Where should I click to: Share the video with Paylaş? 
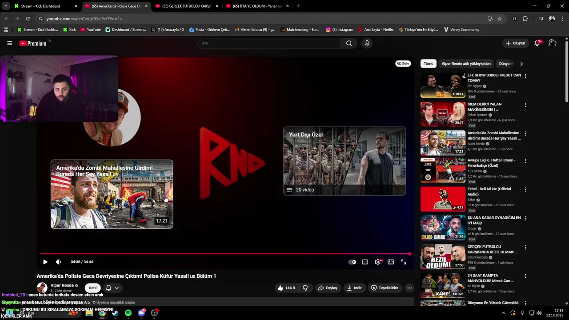pyautogui.click(x=328, y=288)
